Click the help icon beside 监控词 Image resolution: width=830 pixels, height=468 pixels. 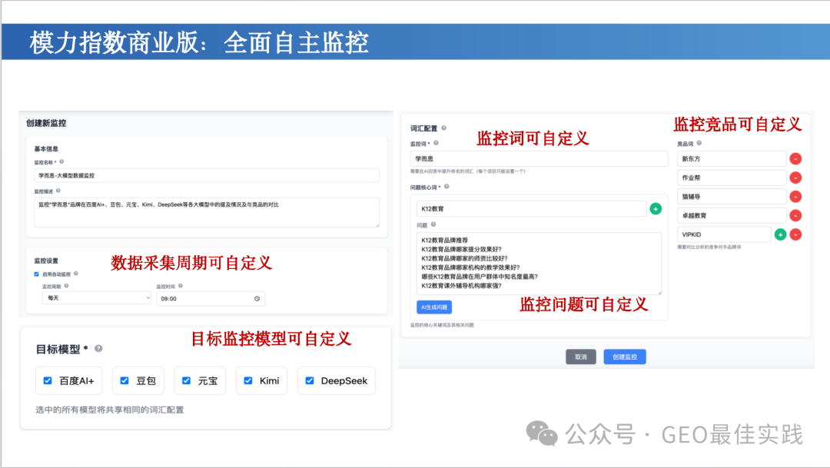click(437, 144)
